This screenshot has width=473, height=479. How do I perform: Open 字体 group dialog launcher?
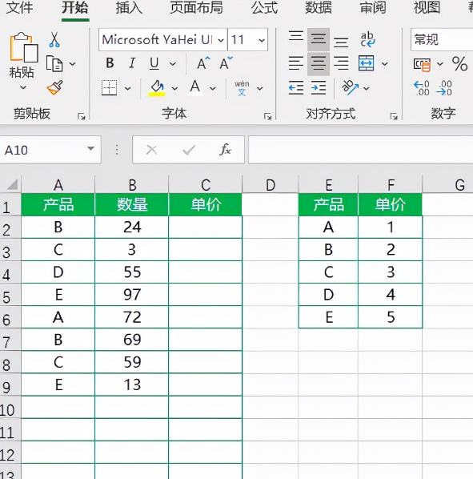267,116
